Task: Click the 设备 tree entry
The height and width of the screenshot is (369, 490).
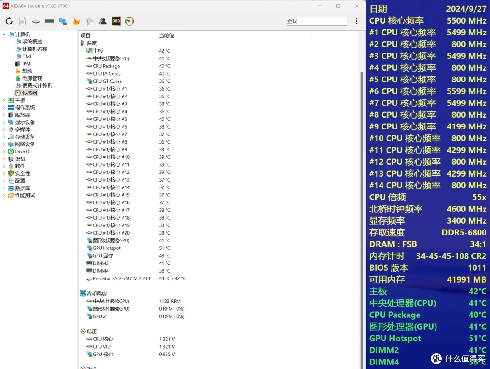Action: coord(17,159)
